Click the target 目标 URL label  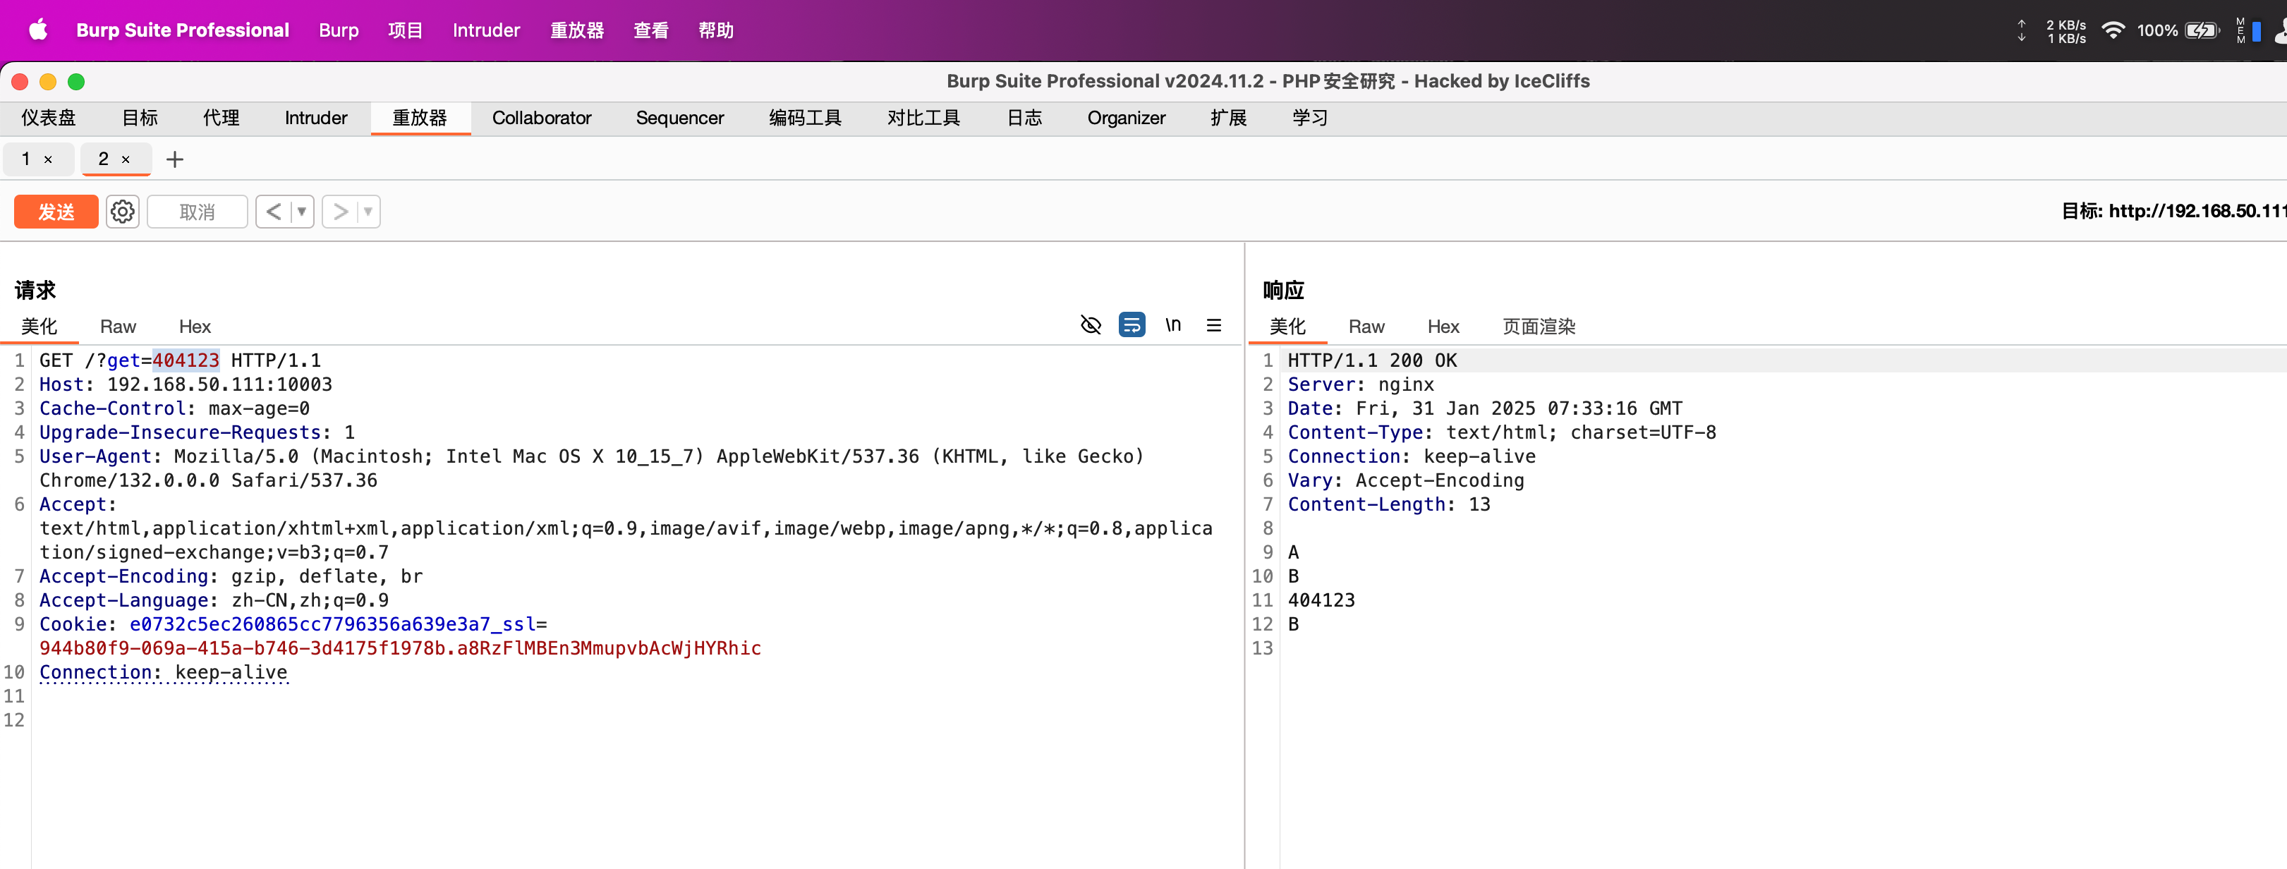tap(2173, 212)
